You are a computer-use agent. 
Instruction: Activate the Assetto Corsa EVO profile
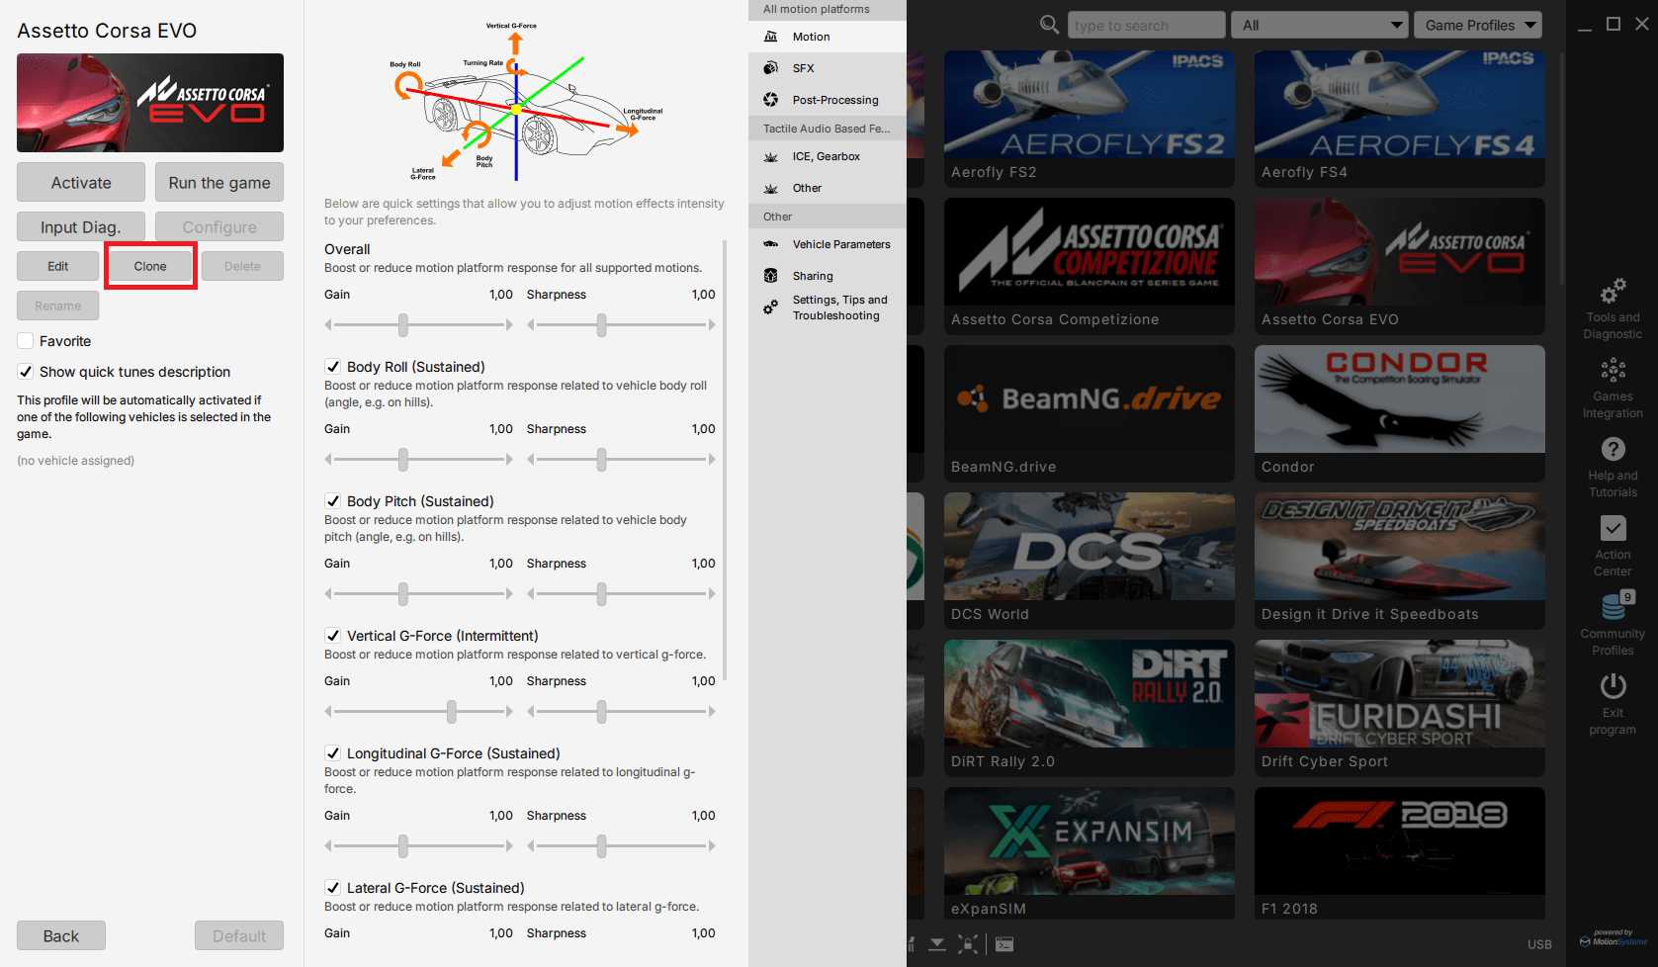tap(81, 183)
